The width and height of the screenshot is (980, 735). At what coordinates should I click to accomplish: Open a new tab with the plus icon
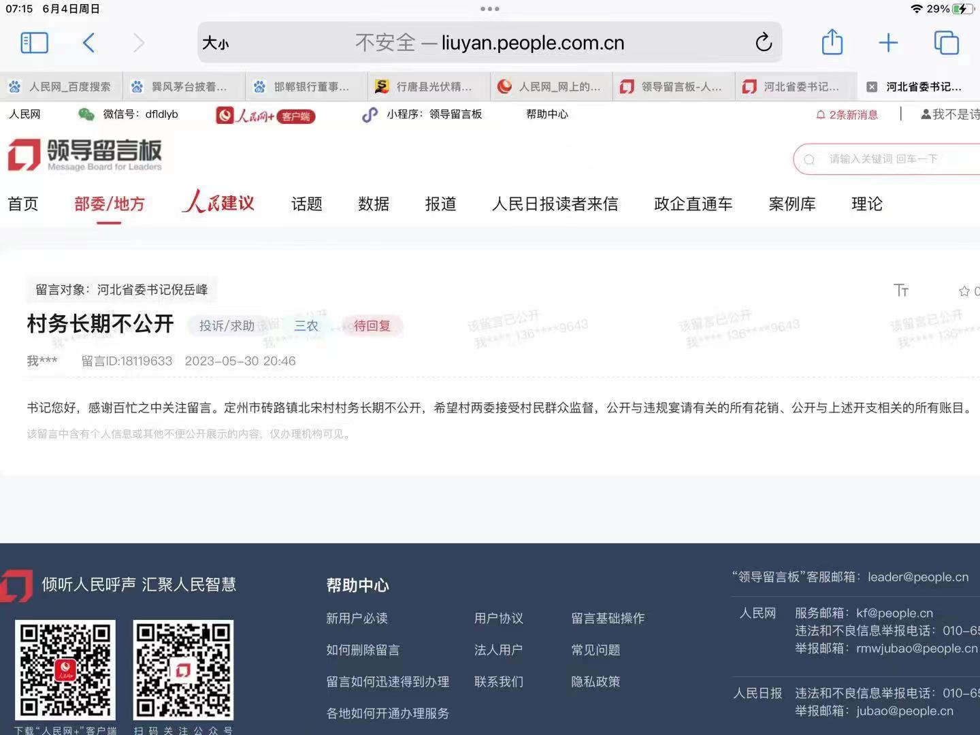888,42
